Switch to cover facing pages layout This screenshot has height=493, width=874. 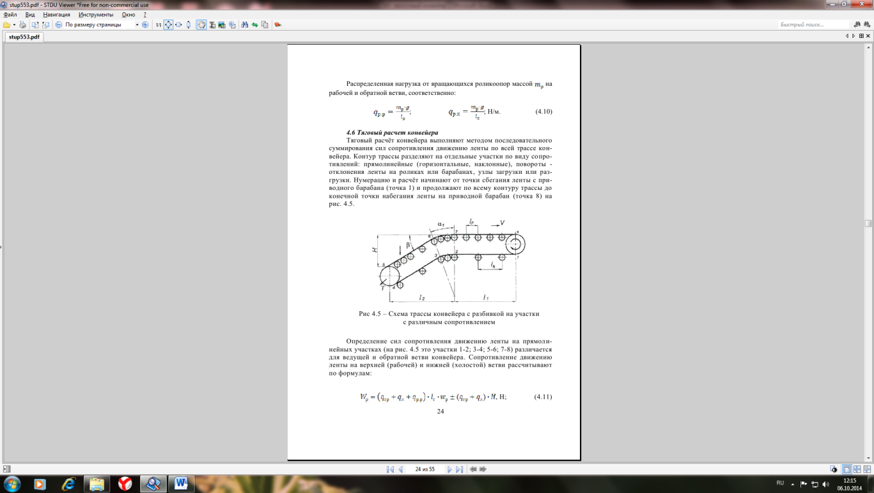[867, 469]
